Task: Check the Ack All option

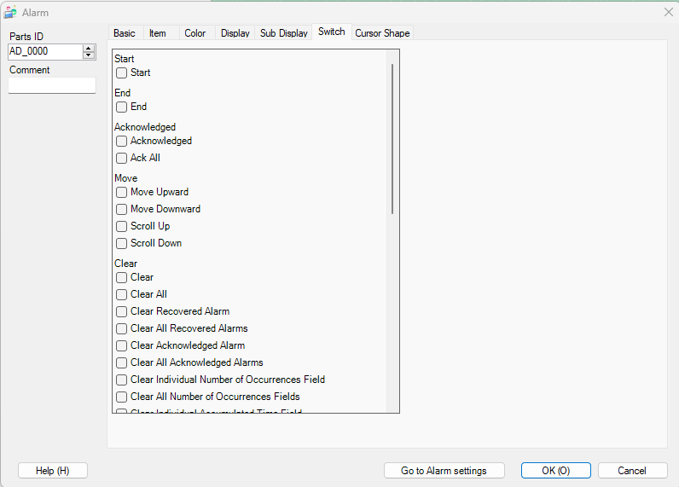Action: 122,158
